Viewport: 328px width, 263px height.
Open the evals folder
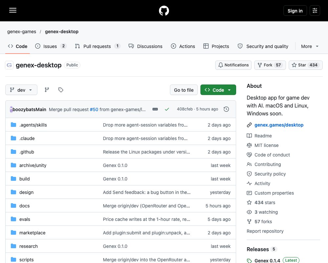tap(25, 219)
